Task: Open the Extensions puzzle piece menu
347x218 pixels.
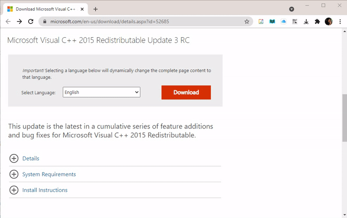Action: [x=317, y=22]
